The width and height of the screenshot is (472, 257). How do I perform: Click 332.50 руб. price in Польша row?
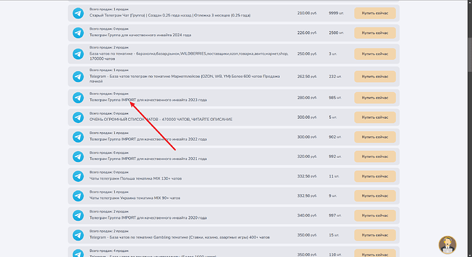[307, 176]
